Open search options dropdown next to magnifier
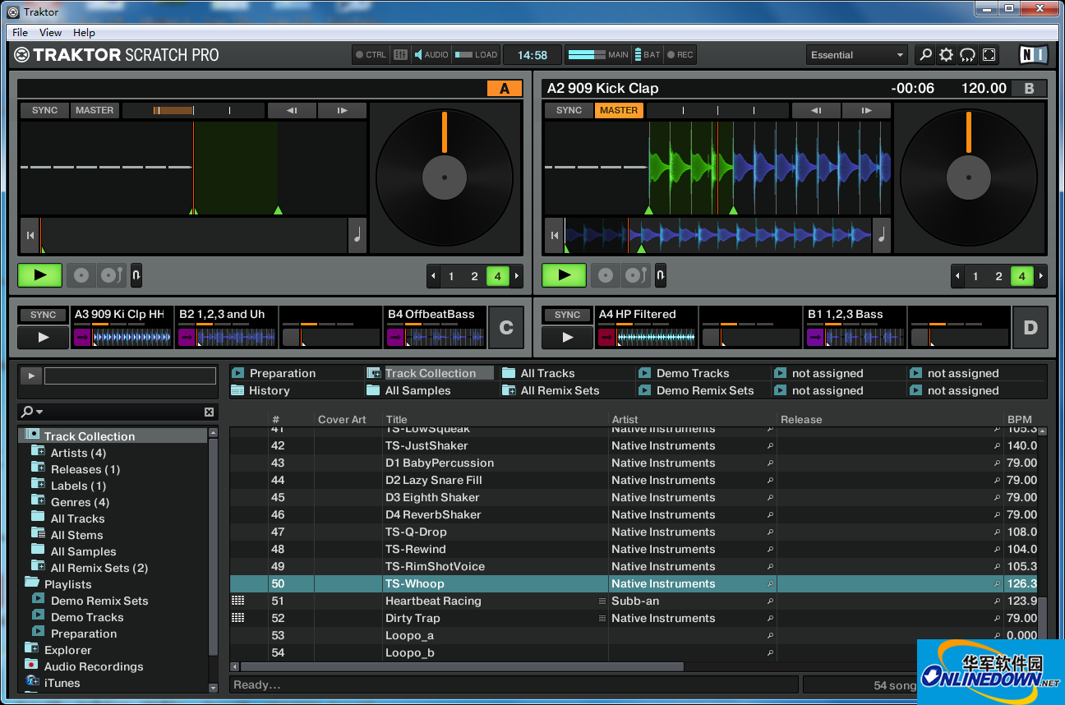 pyautogui.click(x=39, y=412)
